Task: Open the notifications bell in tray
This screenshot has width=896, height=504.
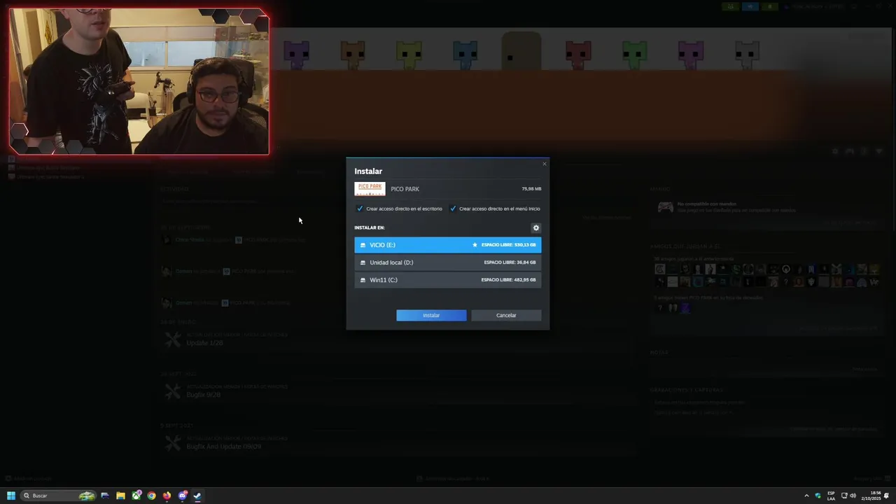Action: 887,496
